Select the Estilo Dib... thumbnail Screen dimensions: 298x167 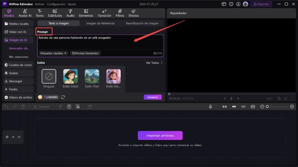[x=114, y=78]
